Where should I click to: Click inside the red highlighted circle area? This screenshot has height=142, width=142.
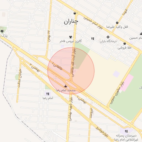[71, 71]
